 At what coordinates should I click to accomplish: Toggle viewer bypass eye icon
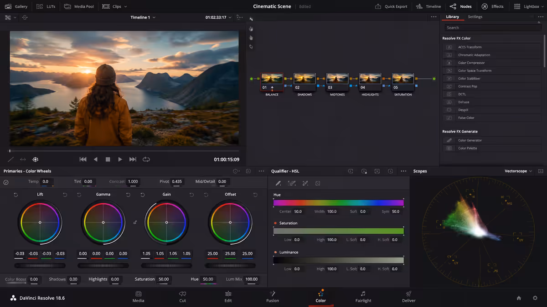36,159
